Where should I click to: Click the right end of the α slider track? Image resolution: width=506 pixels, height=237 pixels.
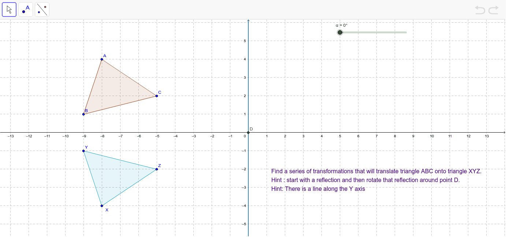[406, 33]
